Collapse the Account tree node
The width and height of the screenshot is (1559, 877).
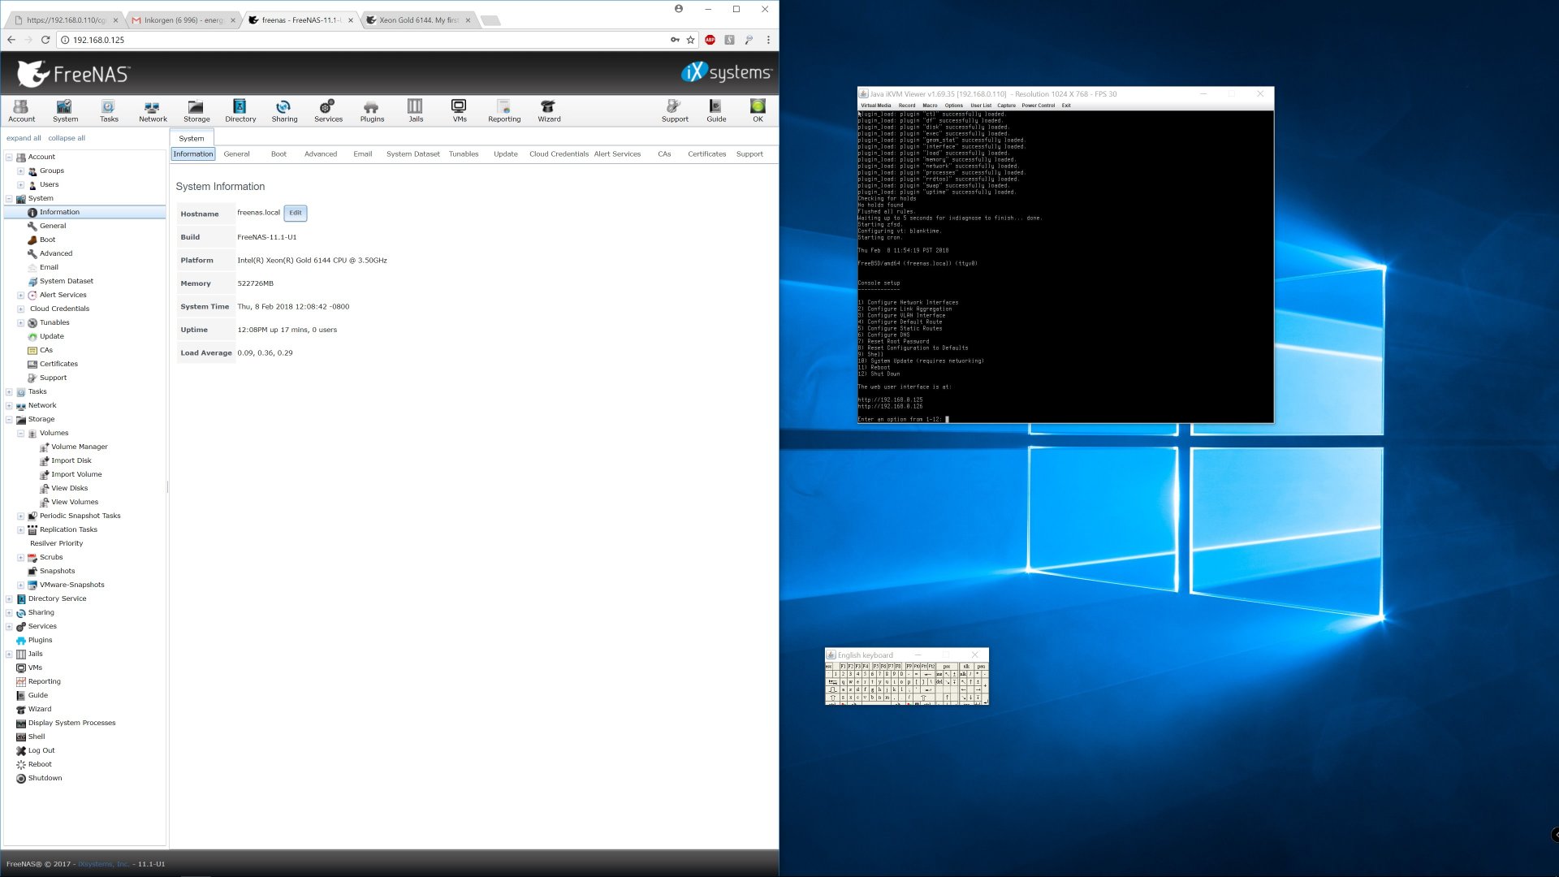click(x=9, y=158)
